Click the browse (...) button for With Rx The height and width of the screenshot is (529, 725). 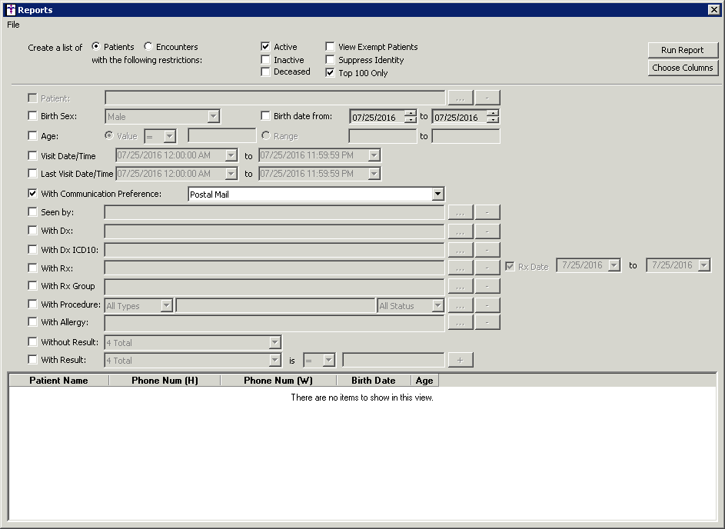click(x=460, y=268)
